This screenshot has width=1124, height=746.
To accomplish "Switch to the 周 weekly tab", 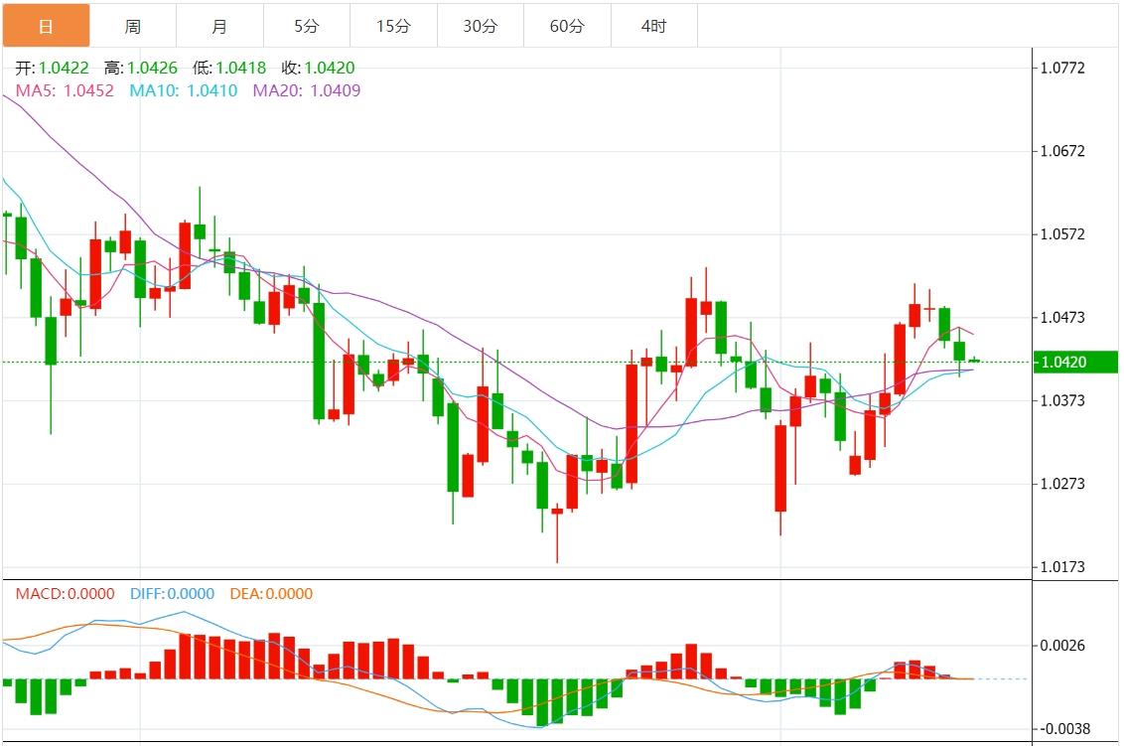I will click(x=133, y=27).
